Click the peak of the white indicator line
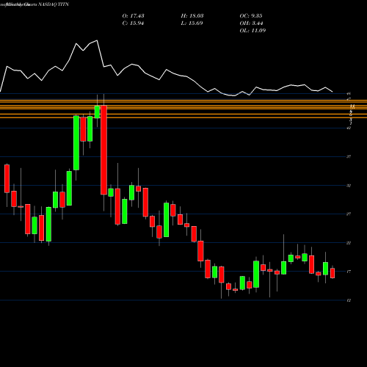The height and width of the screenshot is (367, 367). (97, 40)
